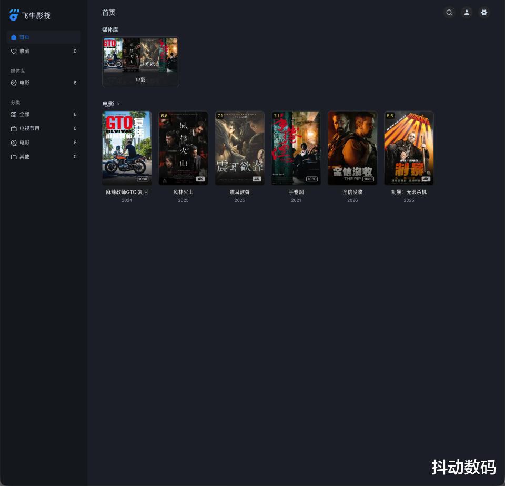Click the 飞牛影视 app name text
This screenshot has width=505, height=486.
[x=36, y=15]
